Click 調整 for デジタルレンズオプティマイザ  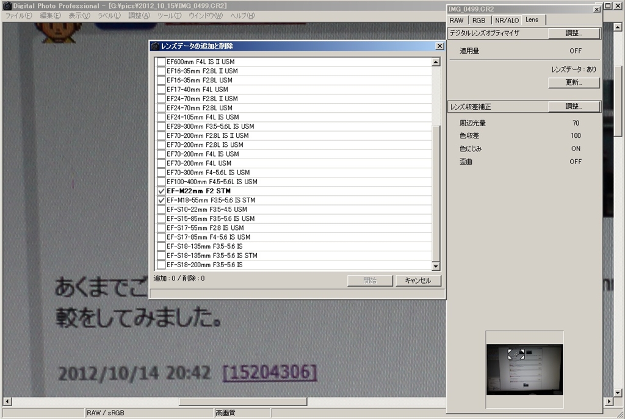tap(574, 33)
